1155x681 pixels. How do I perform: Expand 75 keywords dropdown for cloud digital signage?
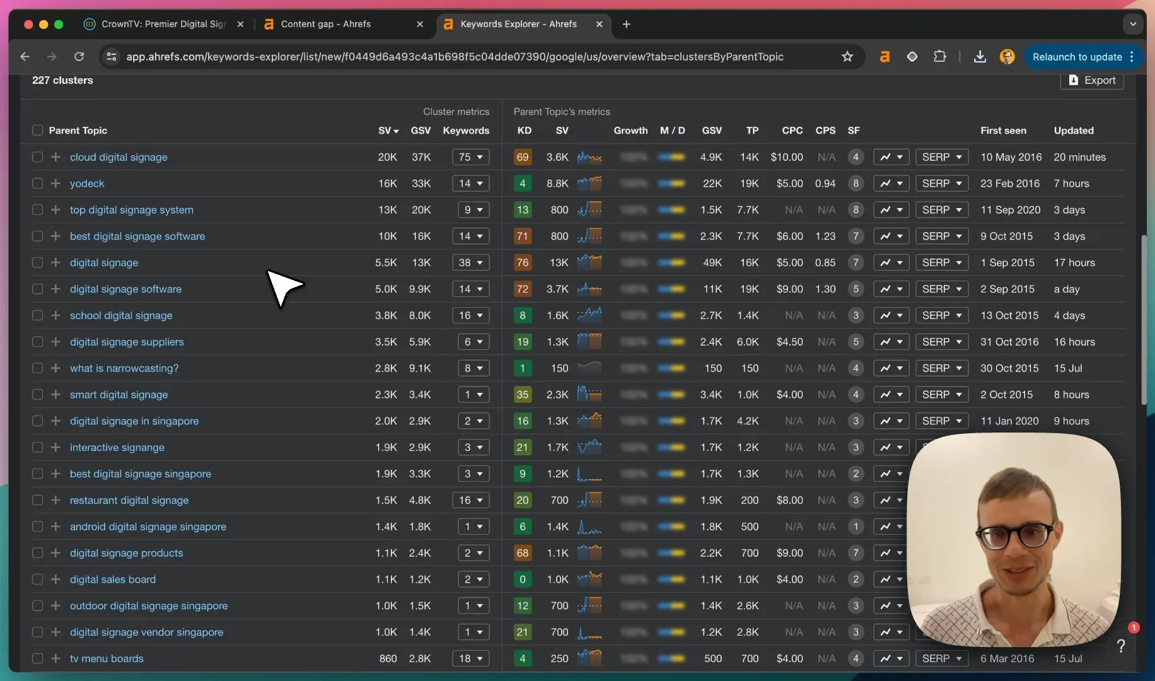click(x=471, y=157)
